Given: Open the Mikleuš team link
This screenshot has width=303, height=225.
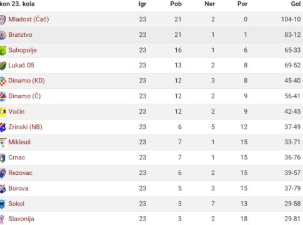Looking at the screenshot, I should [19, 142].
